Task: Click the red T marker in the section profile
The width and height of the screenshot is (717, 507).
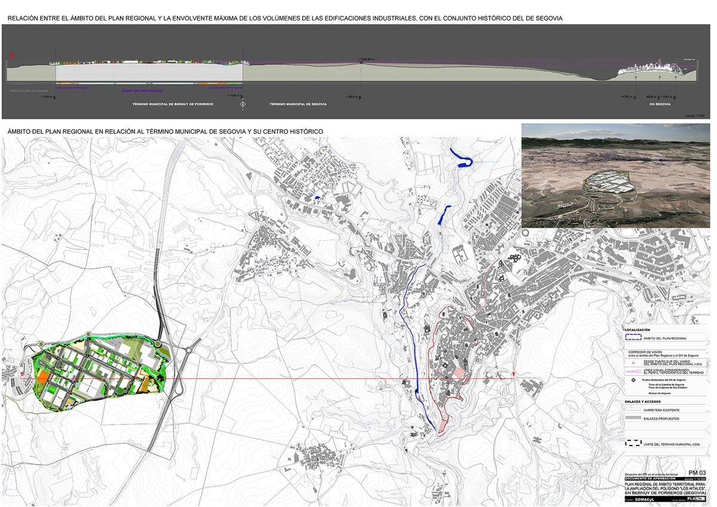Action: [x=10, y=57]
